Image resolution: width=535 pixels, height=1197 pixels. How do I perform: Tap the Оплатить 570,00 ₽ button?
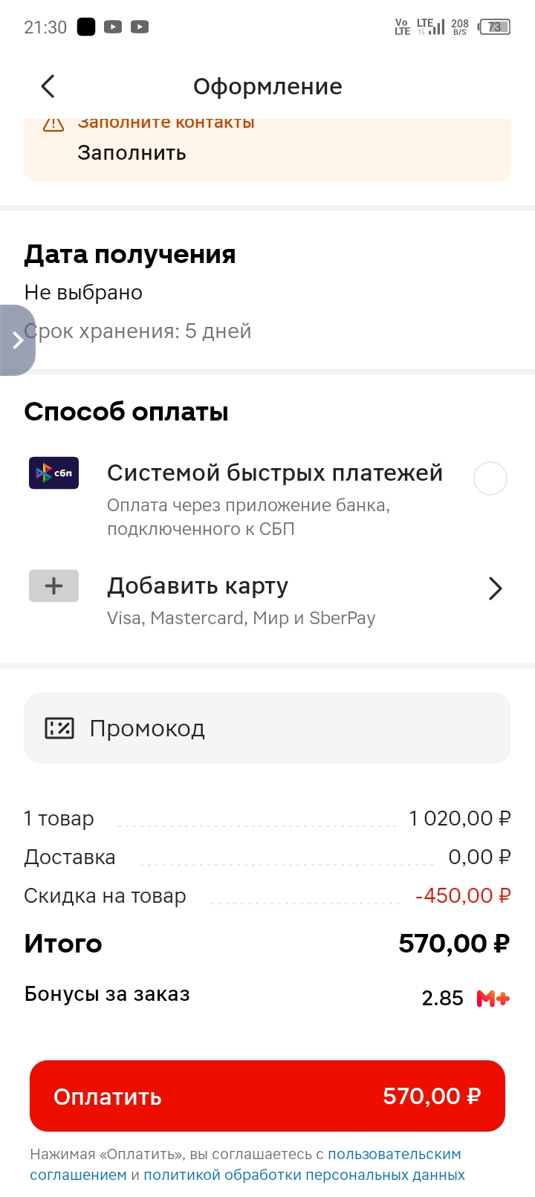(x=267, y=1096)
